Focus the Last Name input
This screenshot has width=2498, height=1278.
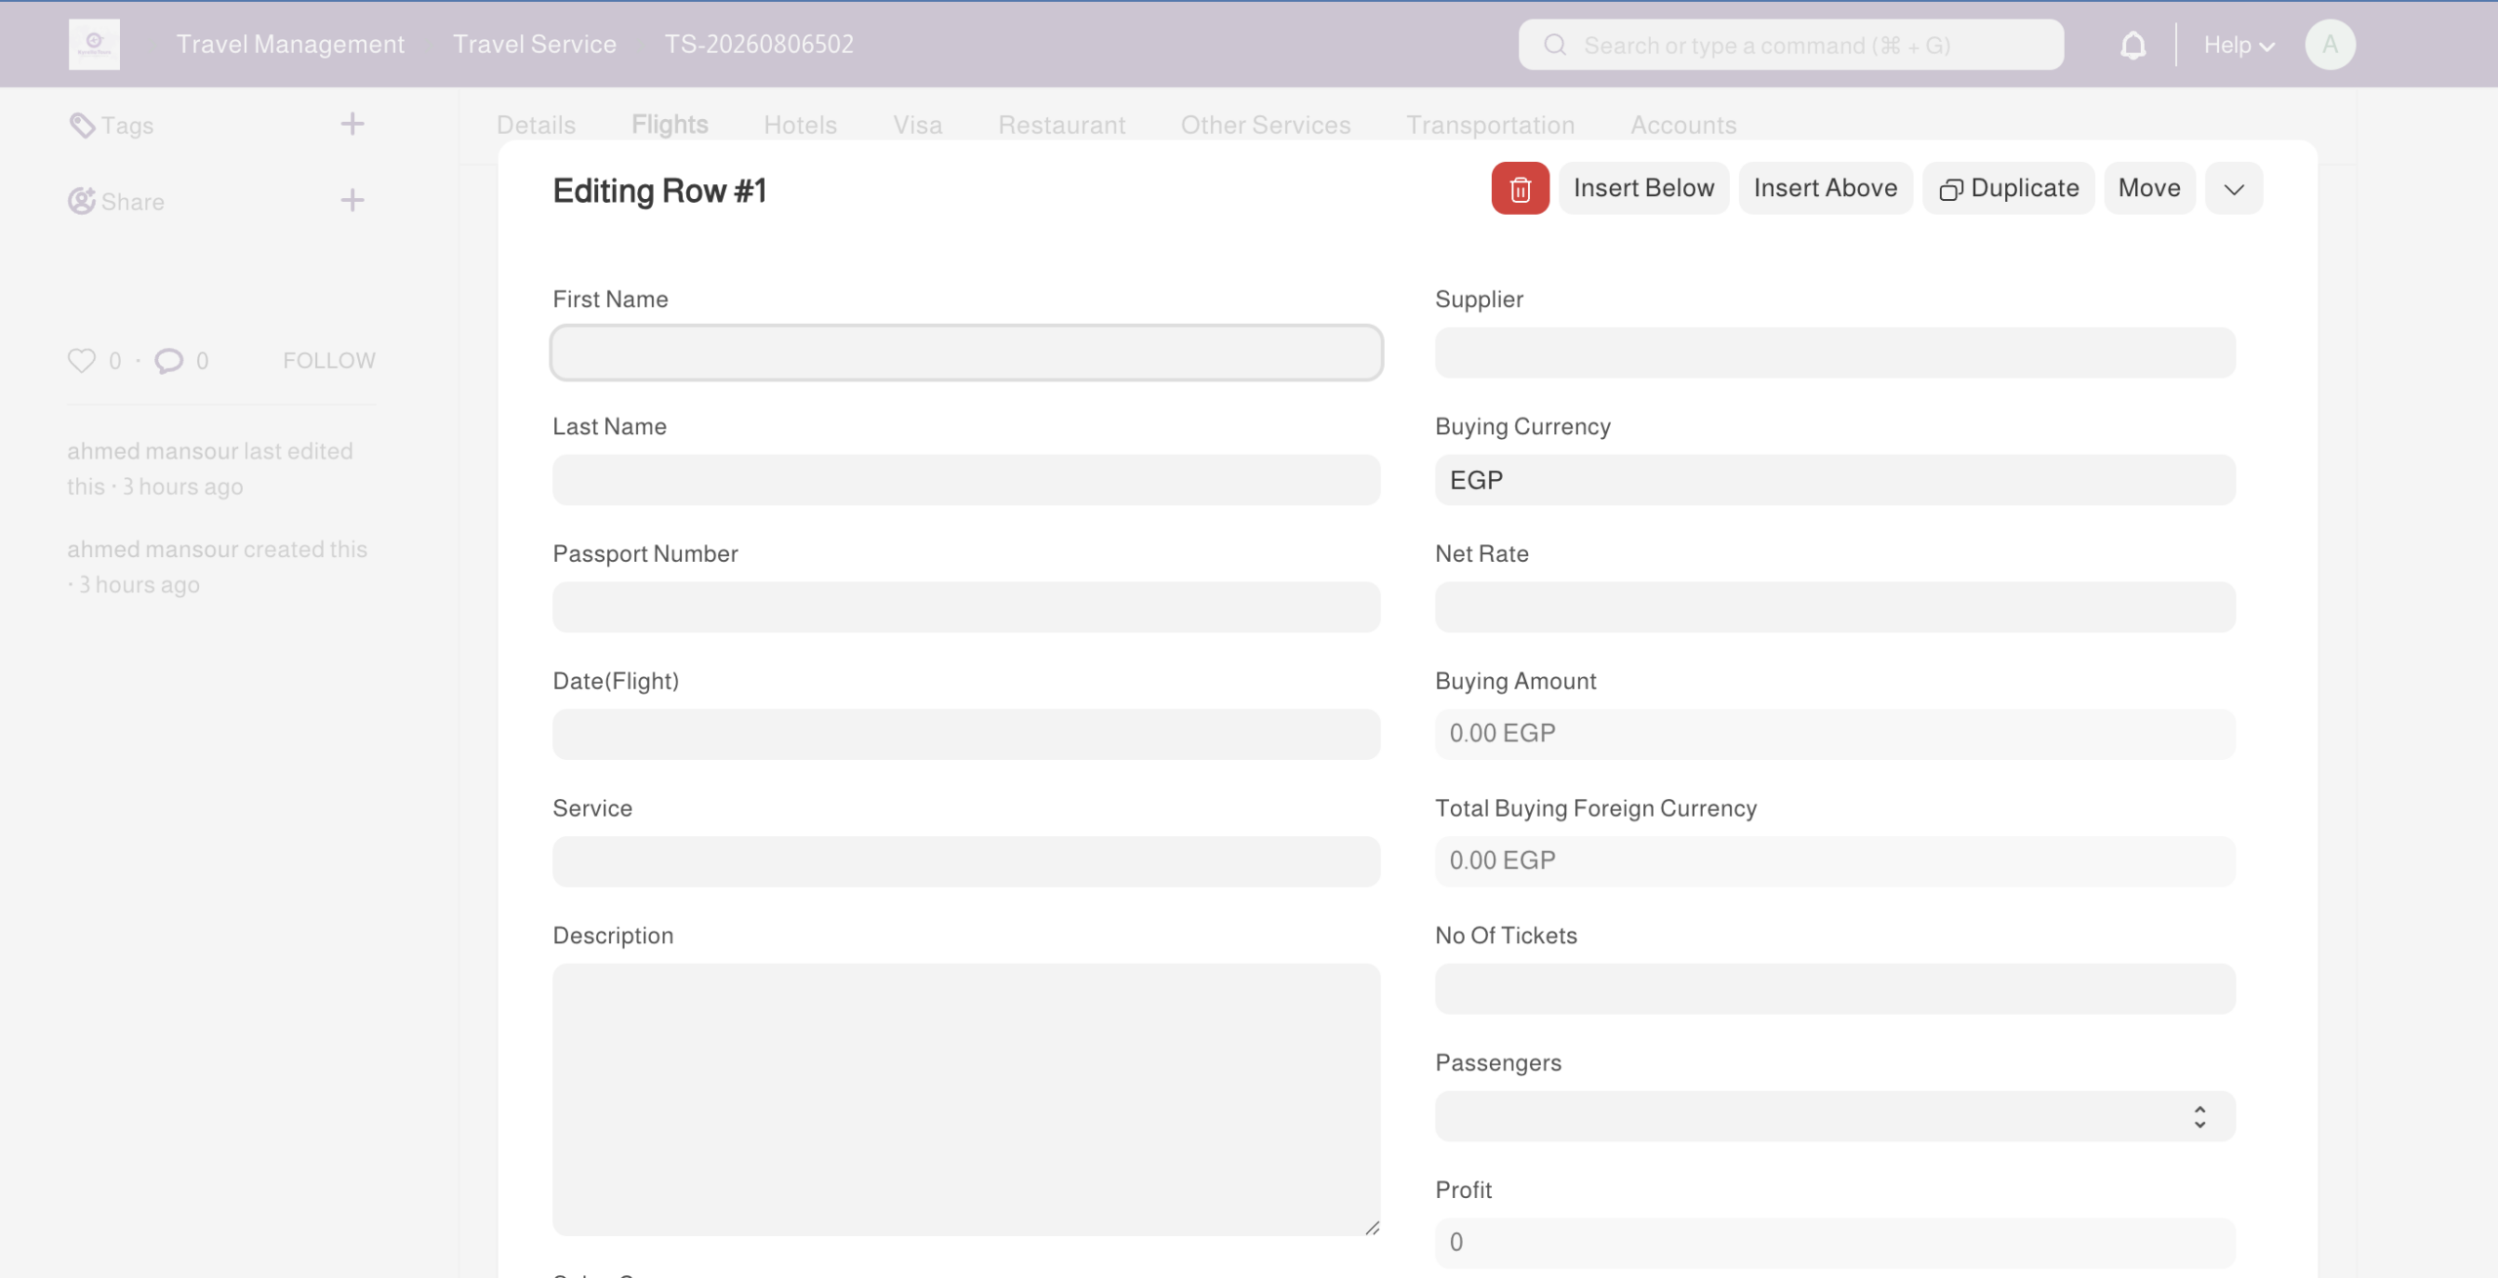click(x=966, y=480)
